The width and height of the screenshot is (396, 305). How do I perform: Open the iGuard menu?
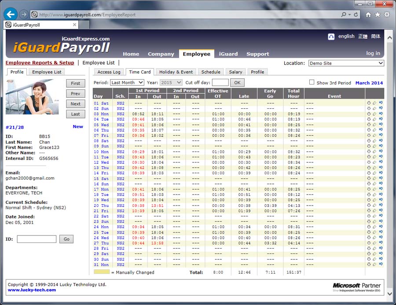[228, 54]
